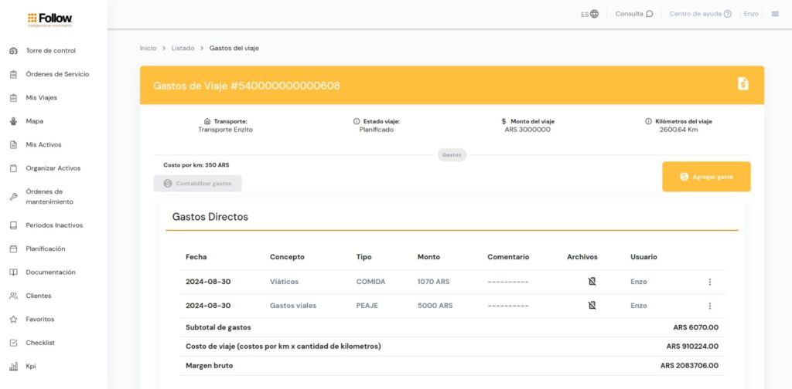This screenshot has height=389, width=792.
Task: Click the Kpi bar chart icon
Action: [13, 367]
